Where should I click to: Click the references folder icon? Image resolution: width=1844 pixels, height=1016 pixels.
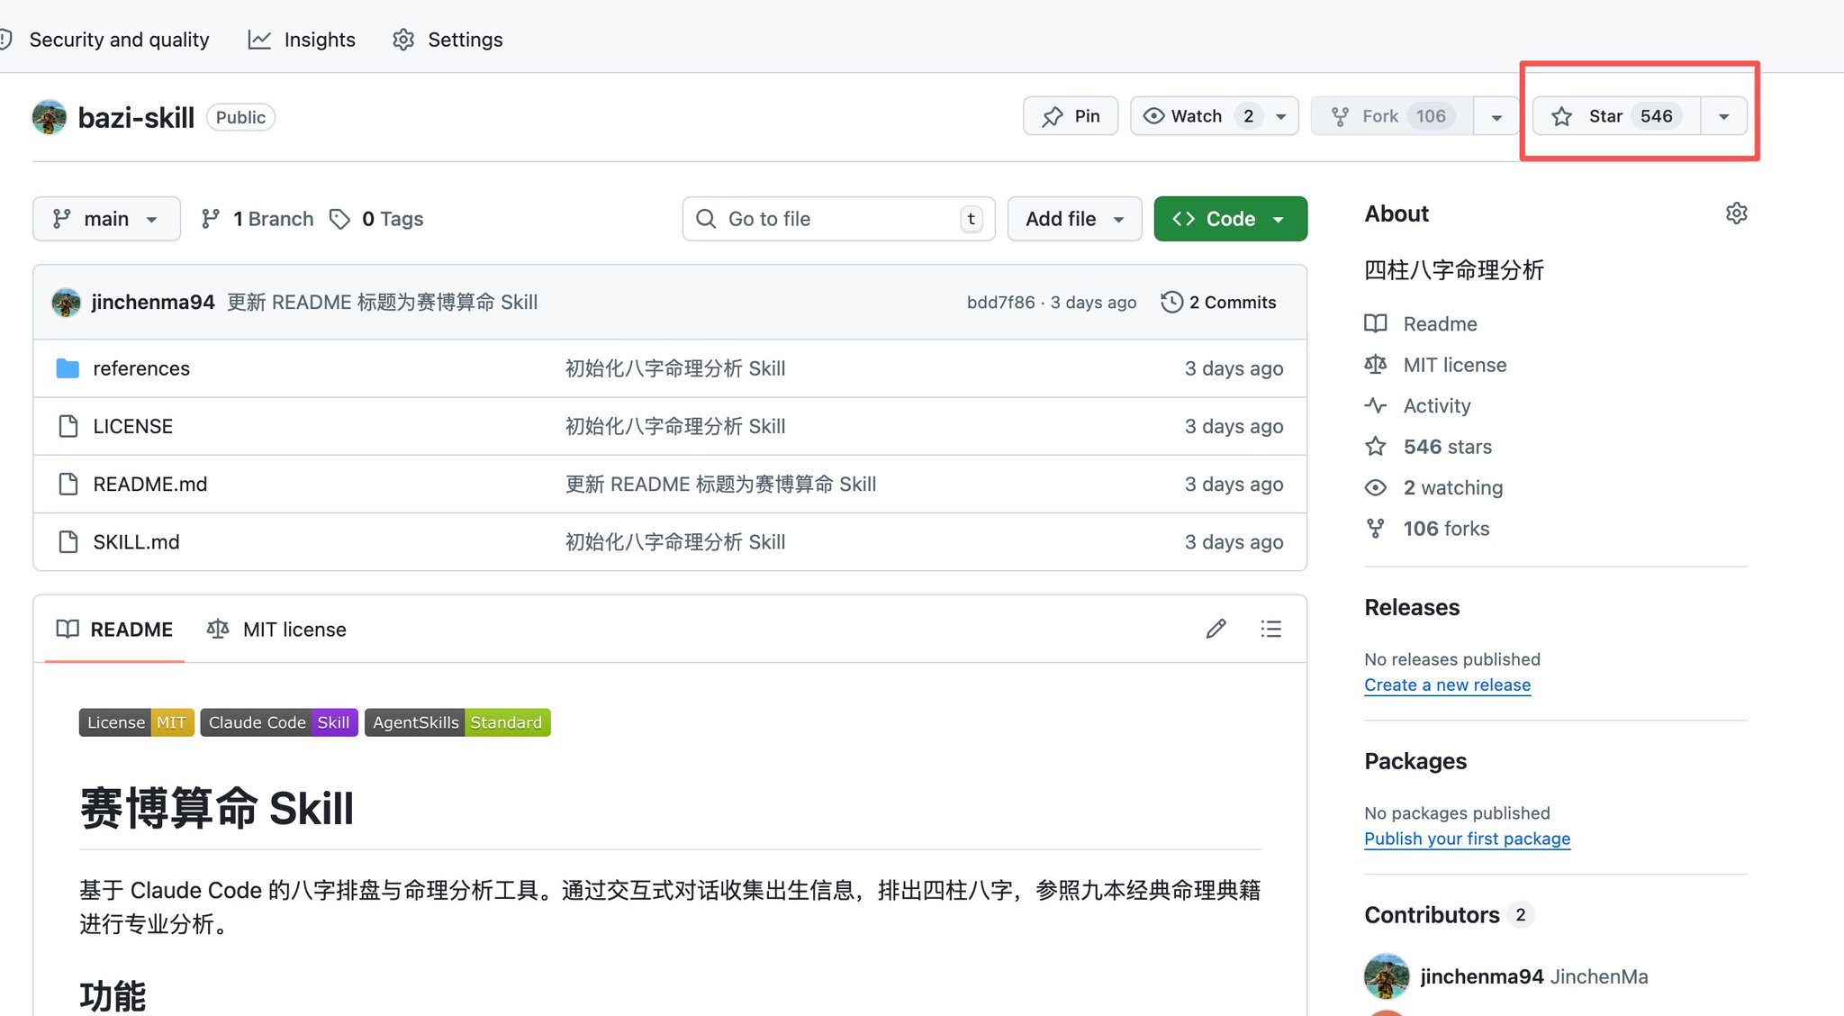pos(68,368)
